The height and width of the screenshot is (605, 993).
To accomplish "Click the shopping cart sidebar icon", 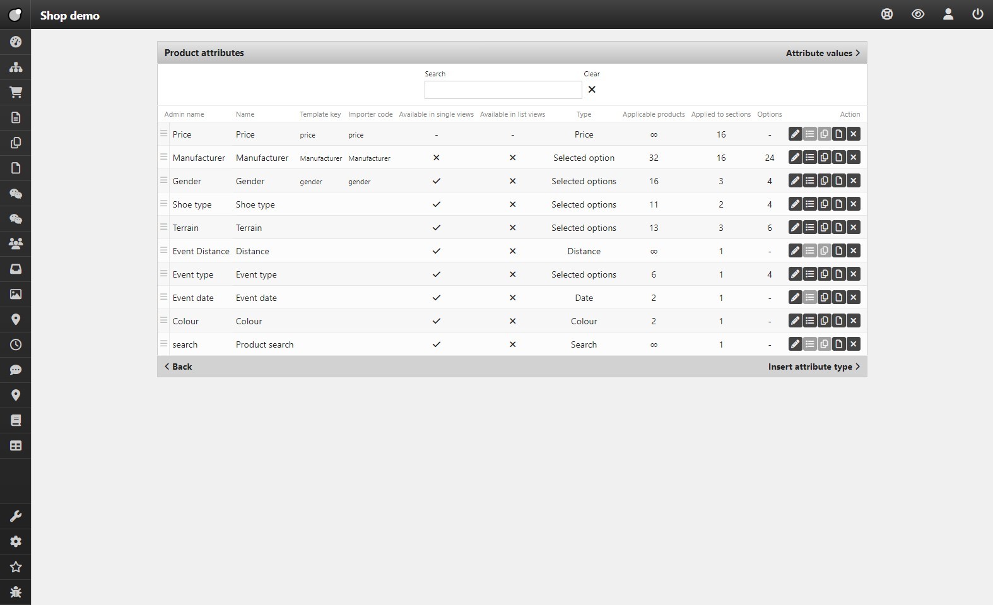I will (16, 92).
